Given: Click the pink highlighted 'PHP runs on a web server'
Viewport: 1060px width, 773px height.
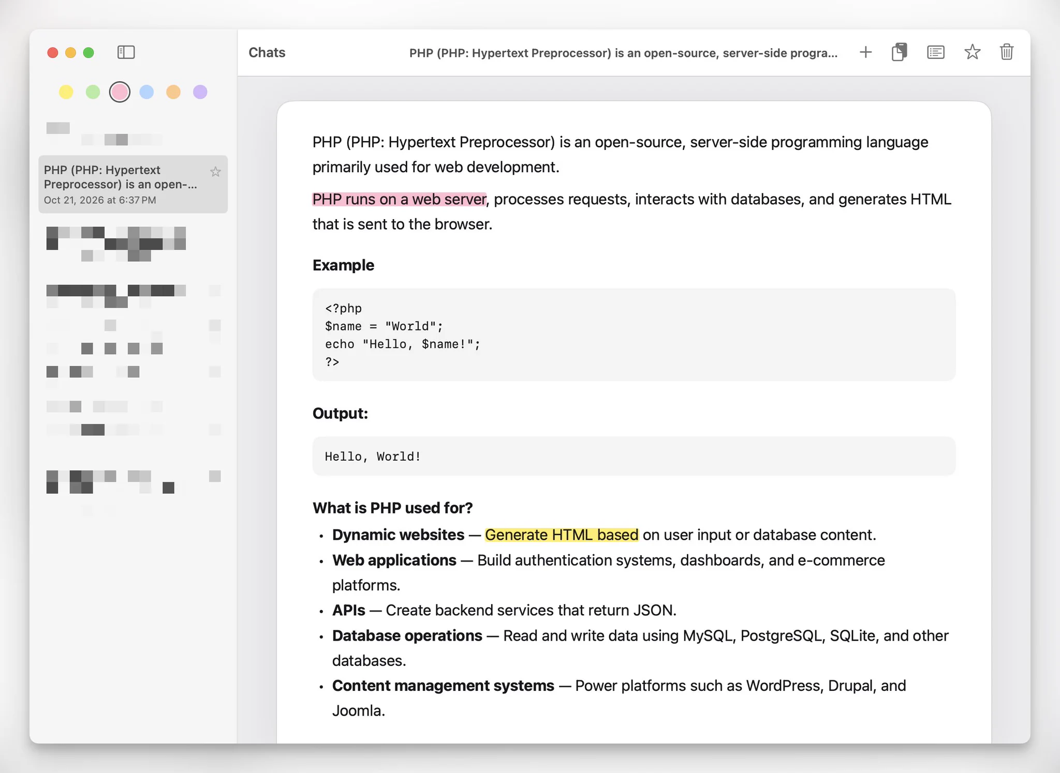Looking at the screenshot, I should tap(399, 199).
